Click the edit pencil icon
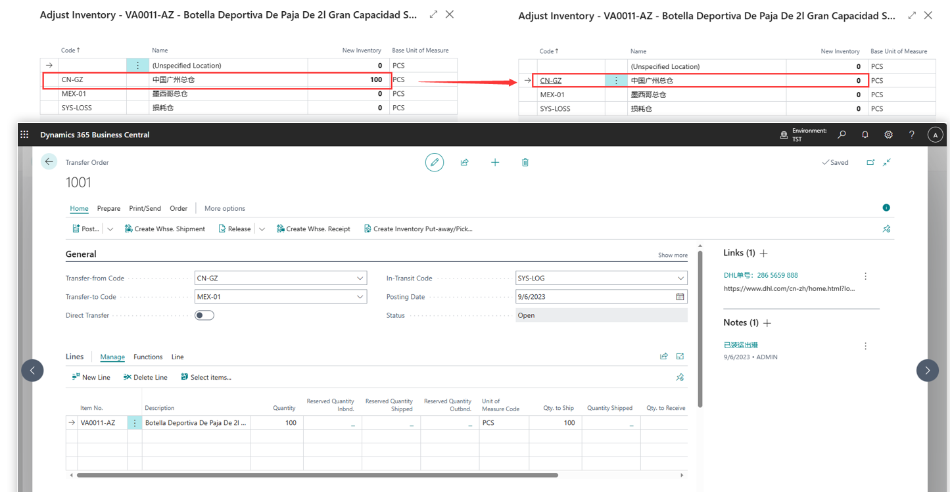 pos(435,162)
